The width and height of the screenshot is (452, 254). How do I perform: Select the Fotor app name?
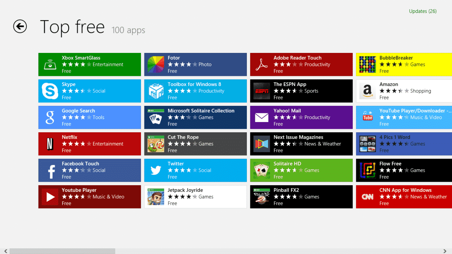click(x=174, y=58)
